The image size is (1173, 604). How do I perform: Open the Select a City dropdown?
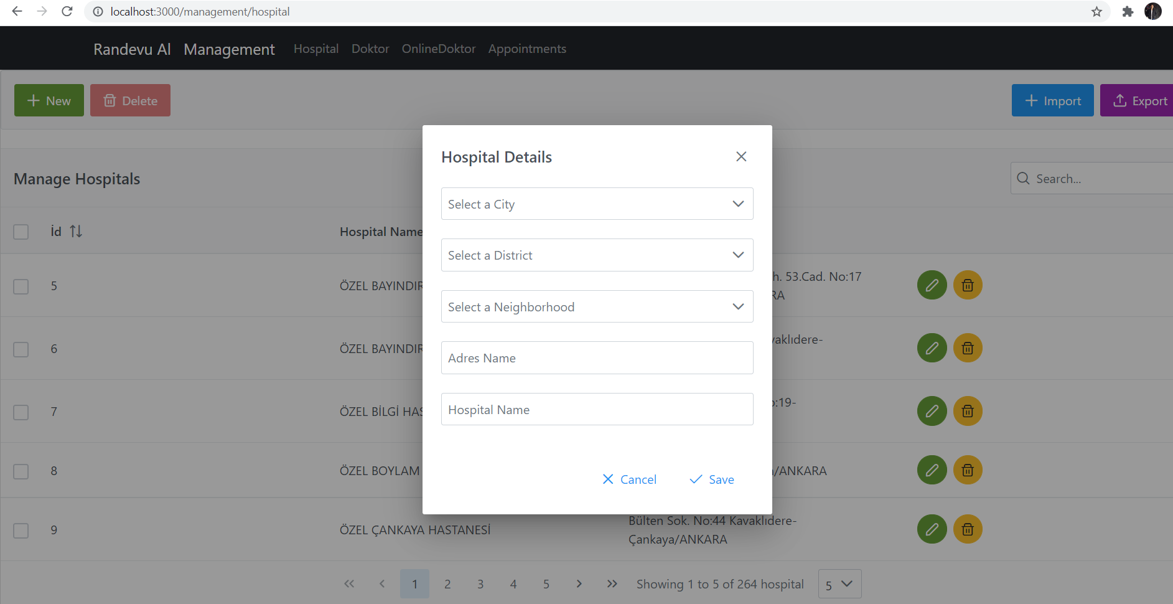(596, 204)
